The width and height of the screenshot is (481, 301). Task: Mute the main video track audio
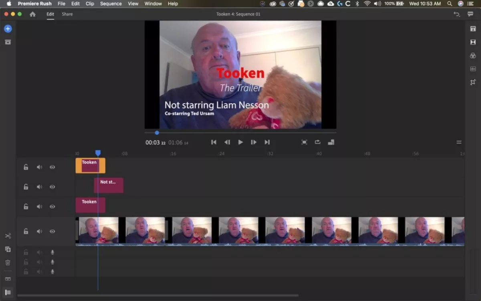39,231
